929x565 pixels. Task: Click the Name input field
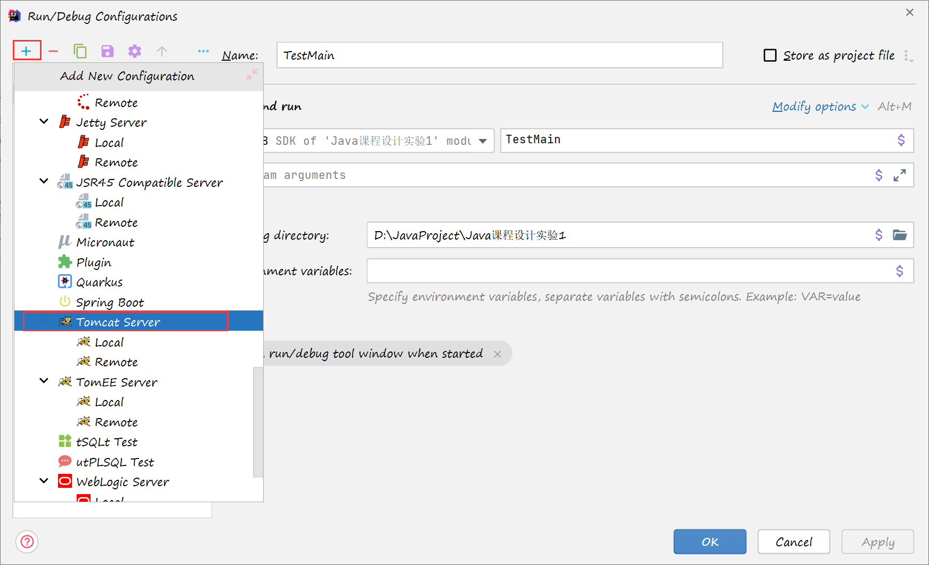coord(500,55)
